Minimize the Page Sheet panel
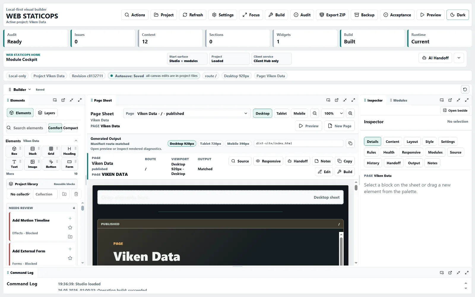 coord(345,100)
